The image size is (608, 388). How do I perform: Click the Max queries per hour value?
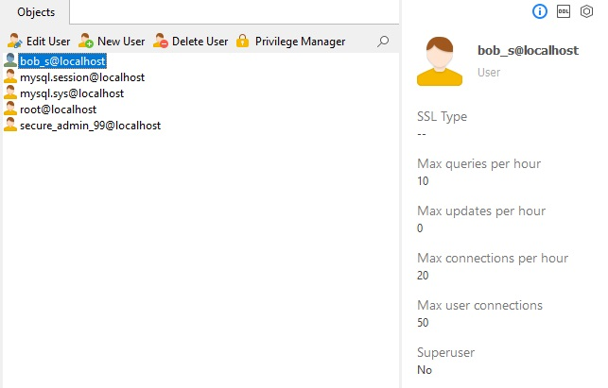(423, 181)
